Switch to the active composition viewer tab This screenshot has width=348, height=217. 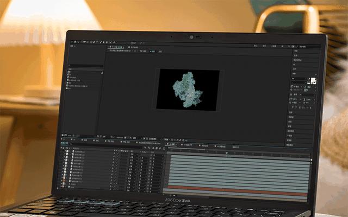[x=116, y=47]
